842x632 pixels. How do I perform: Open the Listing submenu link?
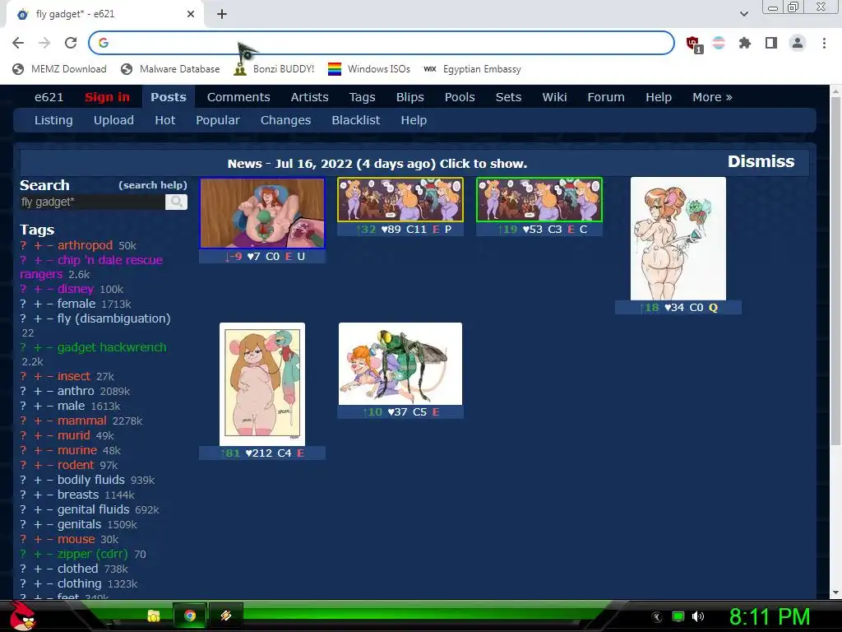point(53,120)
